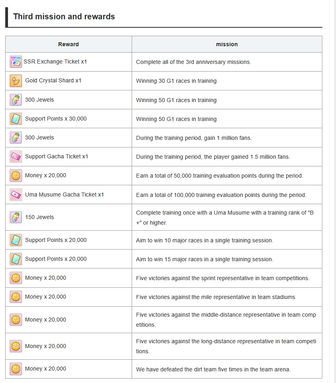This screenshot has height=383, width=336.
Task: Click the coin icon in mile representative row
Action: coord(16,297)
